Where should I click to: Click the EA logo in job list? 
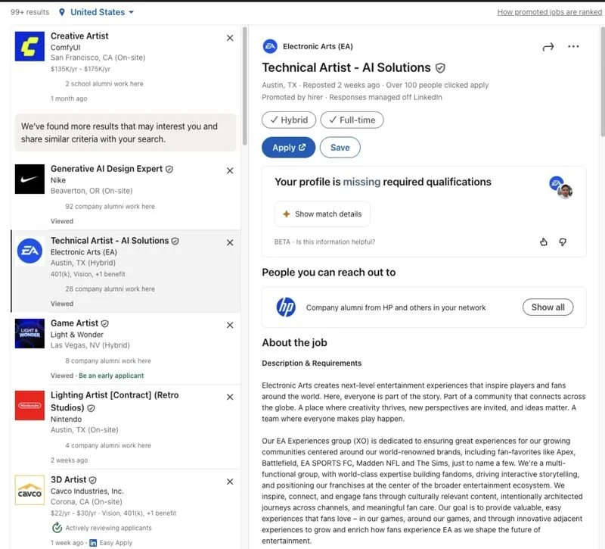pos(29,251)
